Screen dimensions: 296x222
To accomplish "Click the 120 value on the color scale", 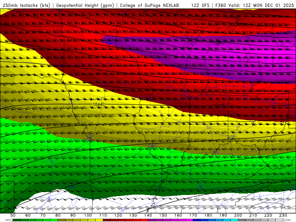I will (x=118, y=215).
